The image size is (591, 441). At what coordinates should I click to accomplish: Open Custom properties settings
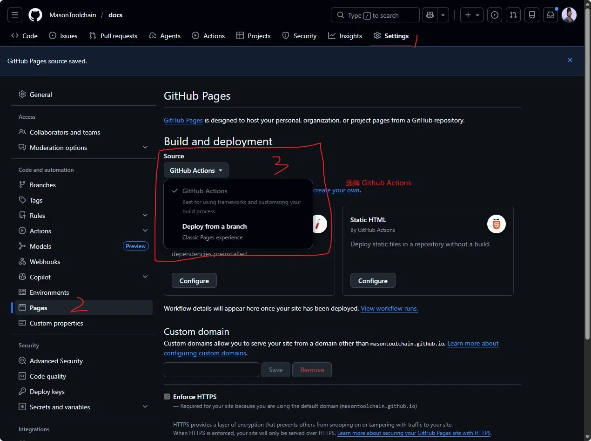pyautogui.click(x=84, y=323)
